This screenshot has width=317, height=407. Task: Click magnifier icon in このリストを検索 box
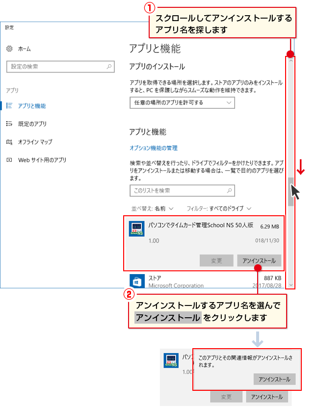(x=229, y=190)
